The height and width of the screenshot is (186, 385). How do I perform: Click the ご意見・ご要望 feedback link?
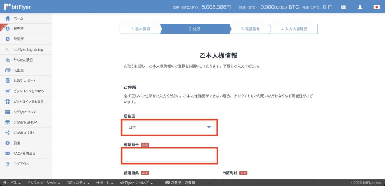(180, 183)
